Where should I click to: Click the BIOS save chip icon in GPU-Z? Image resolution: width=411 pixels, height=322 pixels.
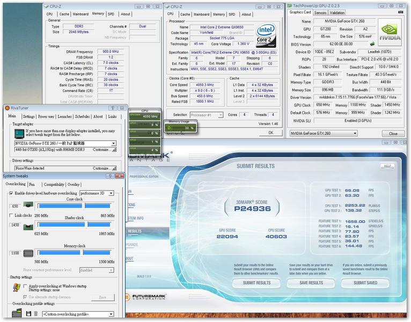[x=372, y=44]
